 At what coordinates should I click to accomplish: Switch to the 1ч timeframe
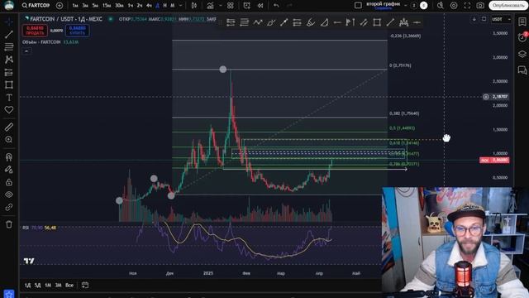click(131, 6)
